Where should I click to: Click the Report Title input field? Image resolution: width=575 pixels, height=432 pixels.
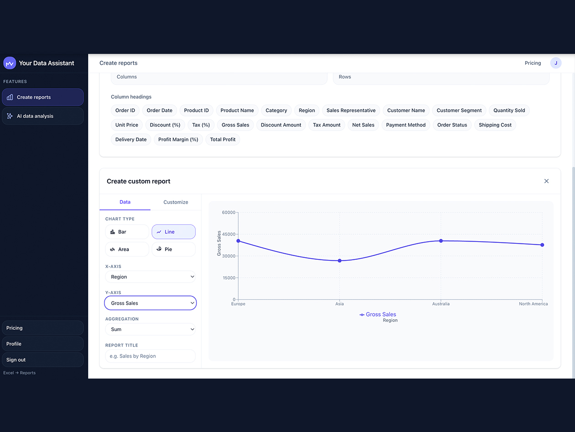(x=150, y=356)
